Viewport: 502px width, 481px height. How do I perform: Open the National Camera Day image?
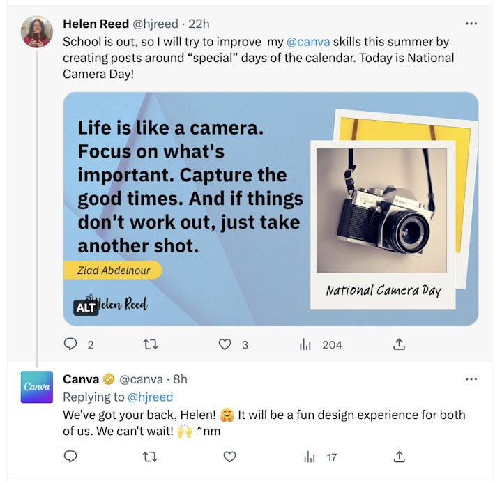pyautogui.click(x=271, y=209)
